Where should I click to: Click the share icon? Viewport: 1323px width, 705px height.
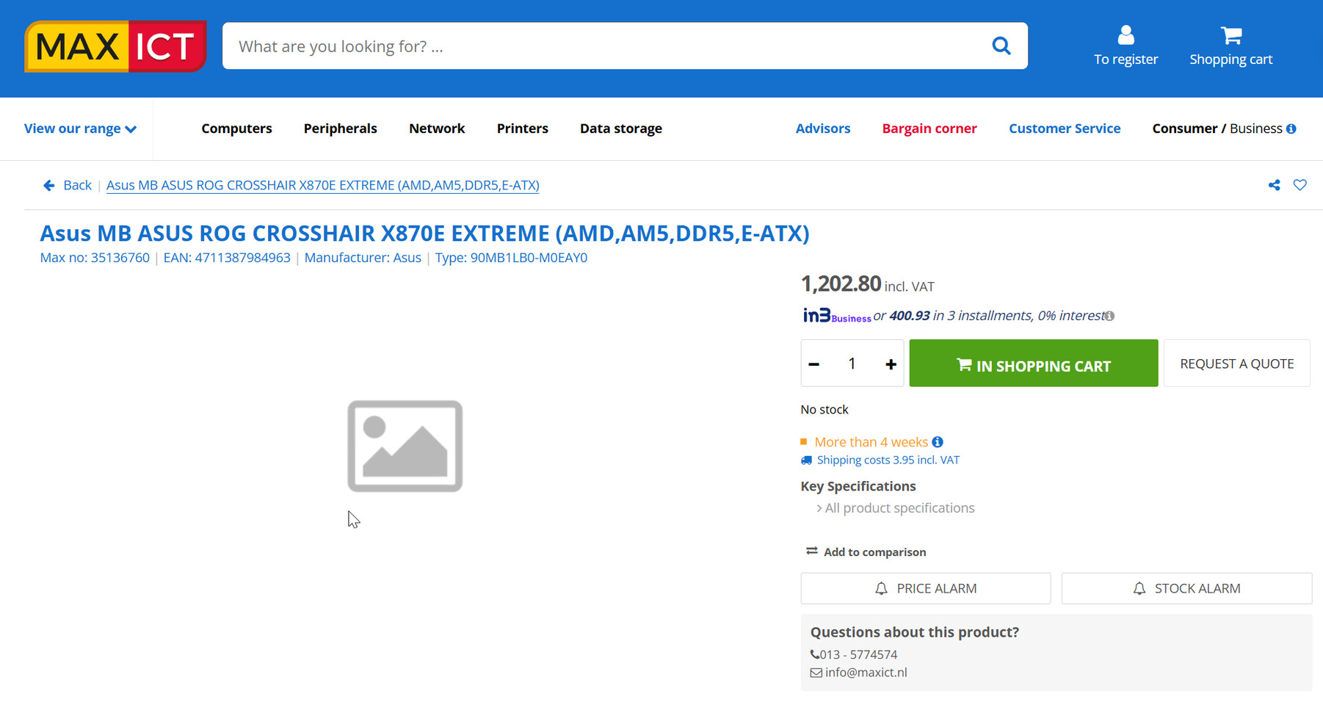click(1274, 185)
